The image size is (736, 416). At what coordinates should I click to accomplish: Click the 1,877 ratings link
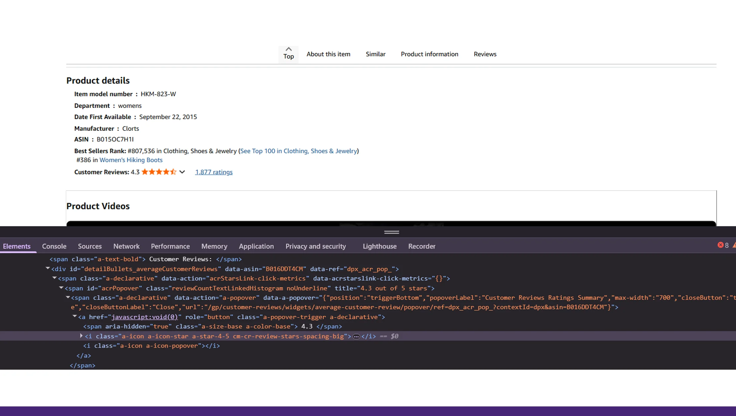[x=214, y=172]
